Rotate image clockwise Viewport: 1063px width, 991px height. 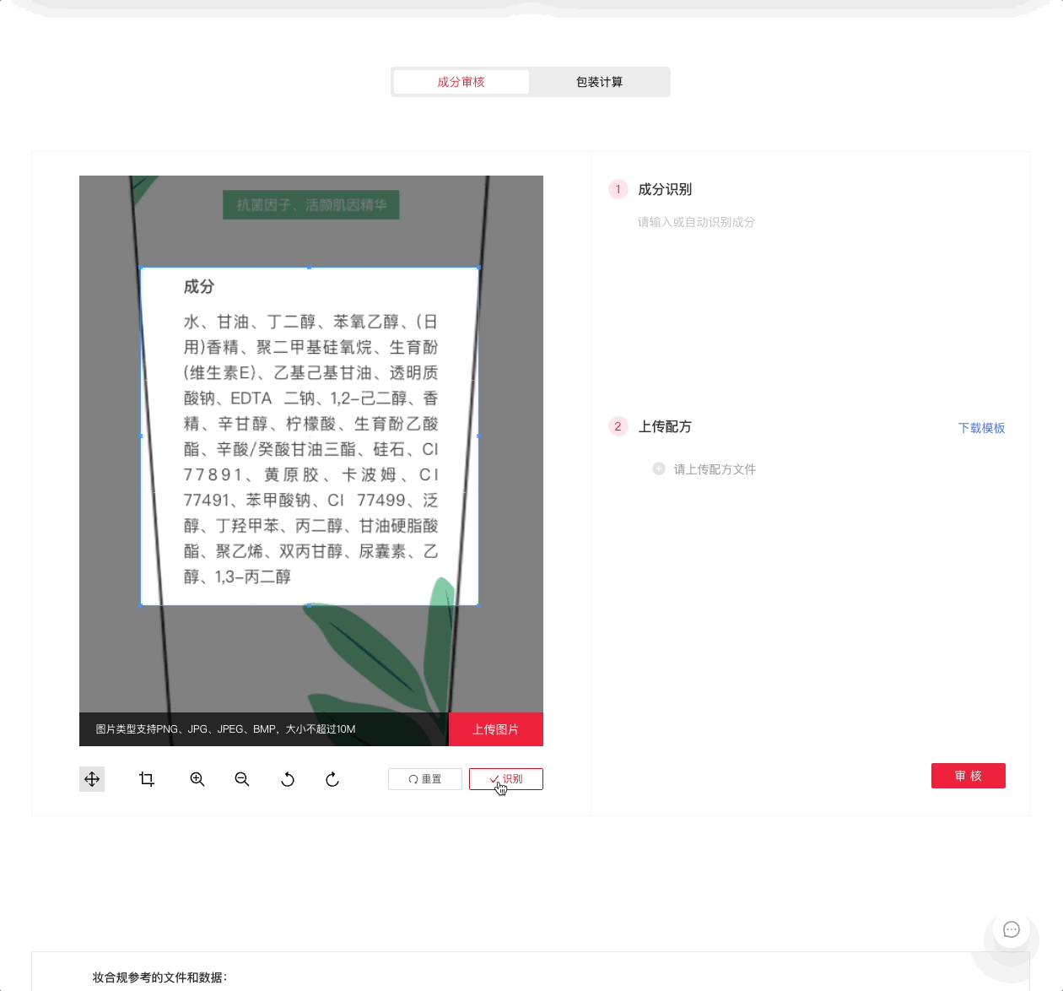pyautogui.click(x=332, y=779)
